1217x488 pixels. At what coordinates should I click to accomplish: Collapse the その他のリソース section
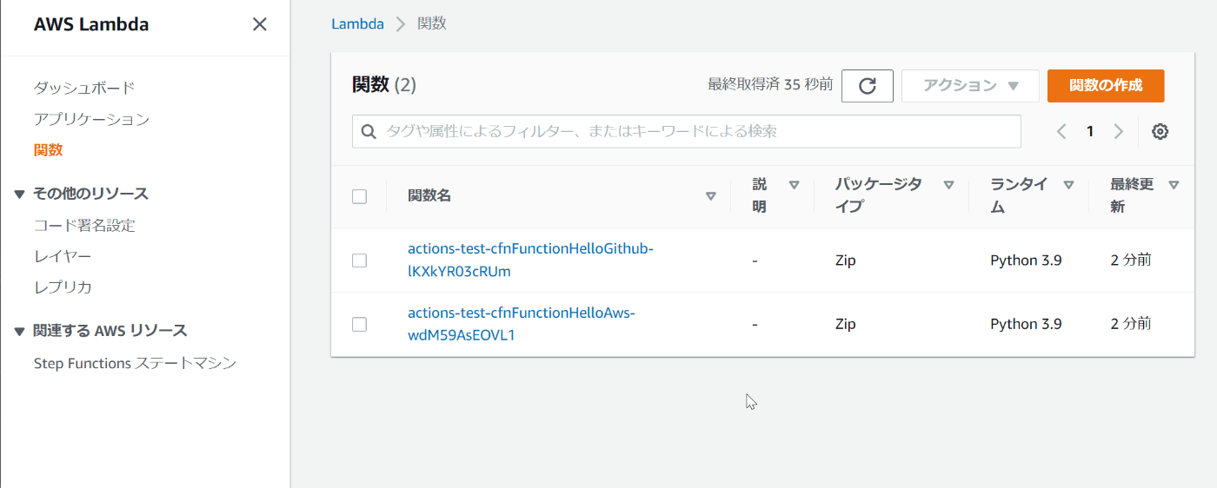point(20,194)
